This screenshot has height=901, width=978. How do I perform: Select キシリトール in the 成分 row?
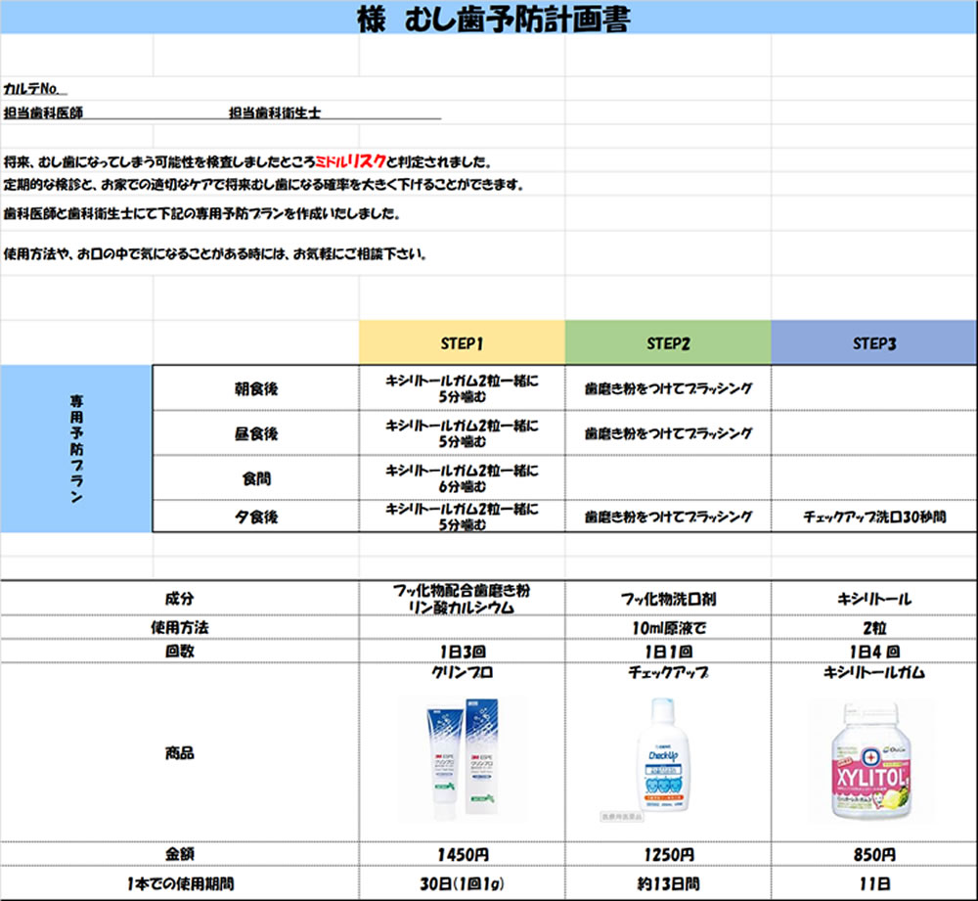pos(874,599)
